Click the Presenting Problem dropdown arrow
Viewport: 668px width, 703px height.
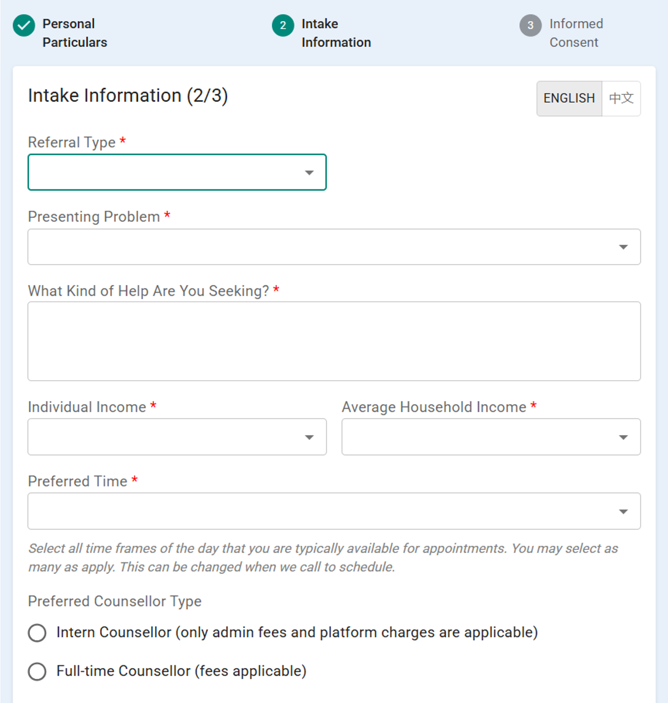pos(623,247)
